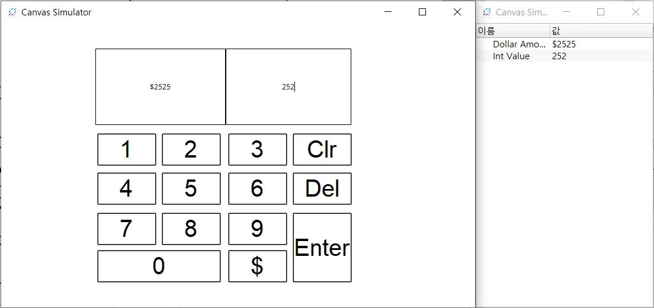Screen dimensions: 654x308
Task: Click the integer value input showing 252
Action: tap(288, 86)
